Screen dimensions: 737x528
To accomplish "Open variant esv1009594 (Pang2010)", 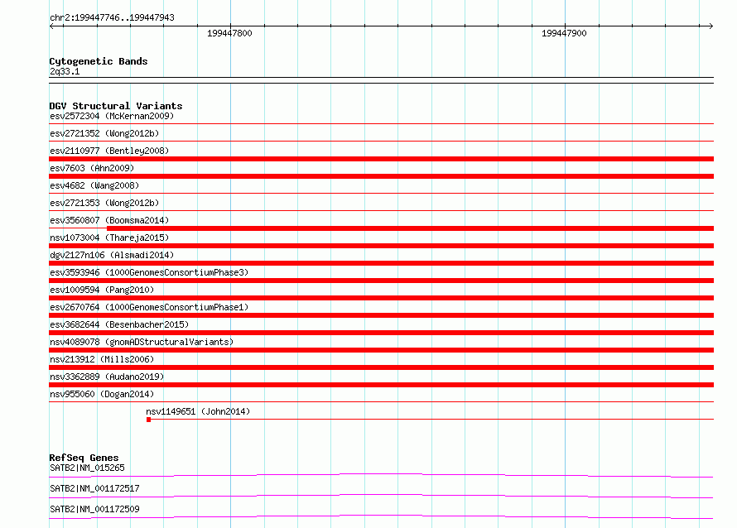I will (x=102, y=290).
